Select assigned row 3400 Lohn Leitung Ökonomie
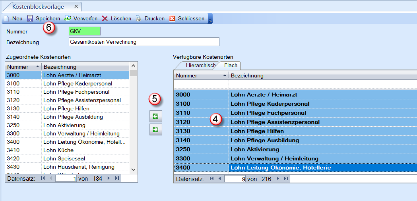Image resolution: width=417 pixels, height=201 pixels. 67,142
